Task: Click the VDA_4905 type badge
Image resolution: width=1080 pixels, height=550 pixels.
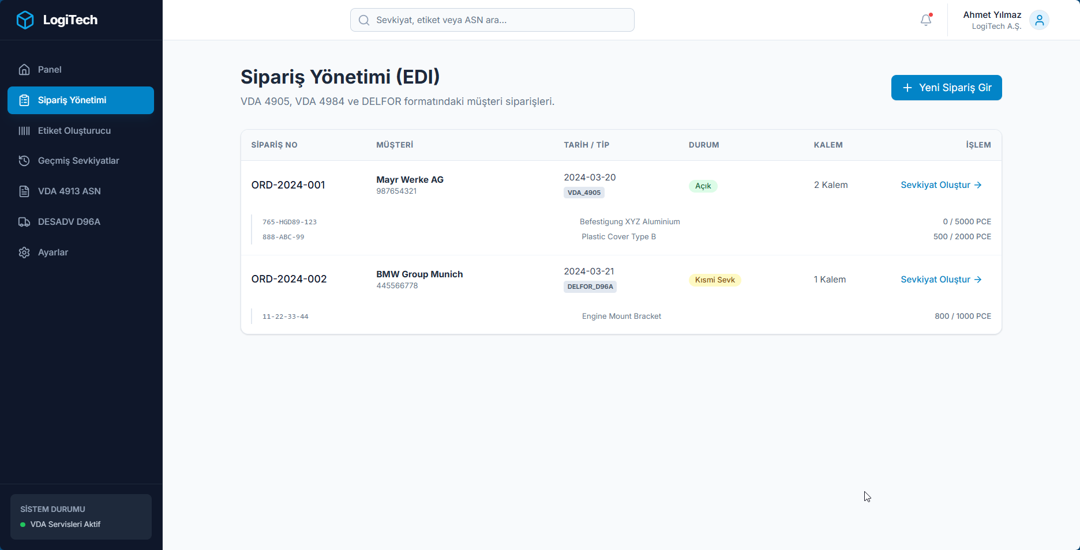Action: click(x=584, y=193)
